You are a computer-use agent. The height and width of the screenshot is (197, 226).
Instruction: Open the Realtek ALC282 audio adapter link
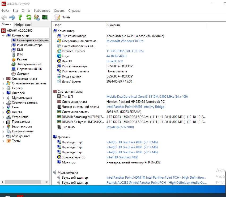coord(156,183)
